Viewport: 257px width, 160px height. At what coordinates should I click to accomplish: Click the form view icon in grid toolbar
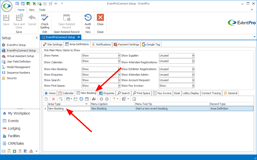87,99
